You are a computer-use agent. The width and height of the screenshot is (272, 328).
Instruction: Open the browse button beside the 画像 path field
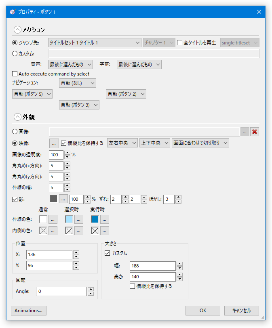245,132
